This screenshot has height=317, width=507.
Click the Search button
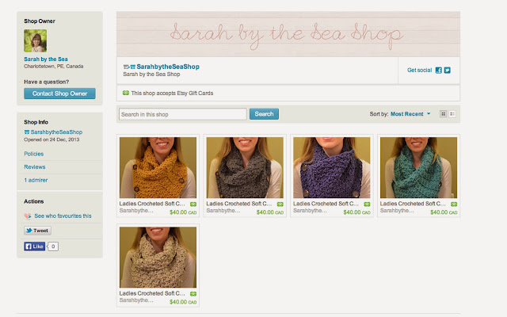pyautogui.click(x=264, y=114)
